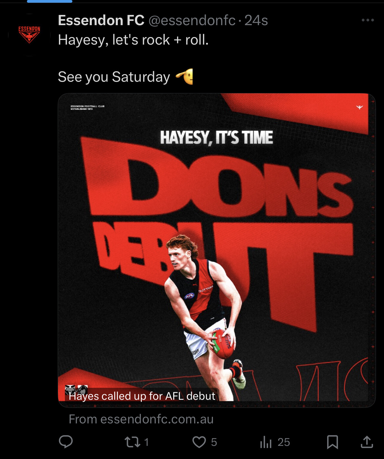Open the reply speech bubble icon
This screenshot has height=459, width=384.
pyautogui.click(x=66, y=442)
